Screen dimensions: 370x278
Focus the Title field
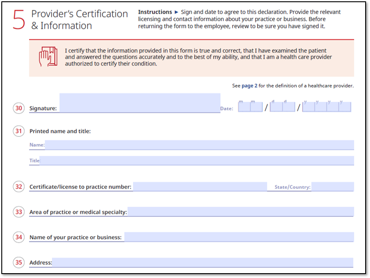point(197,161)
